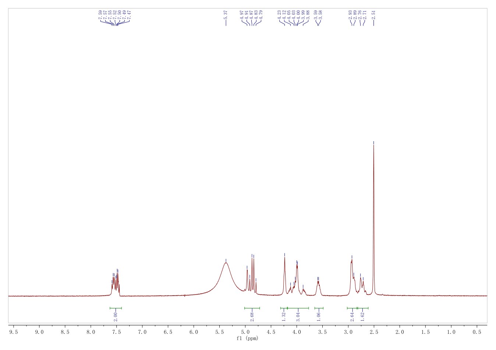Click the 4.5 axis tick label

tap(271, 332)
